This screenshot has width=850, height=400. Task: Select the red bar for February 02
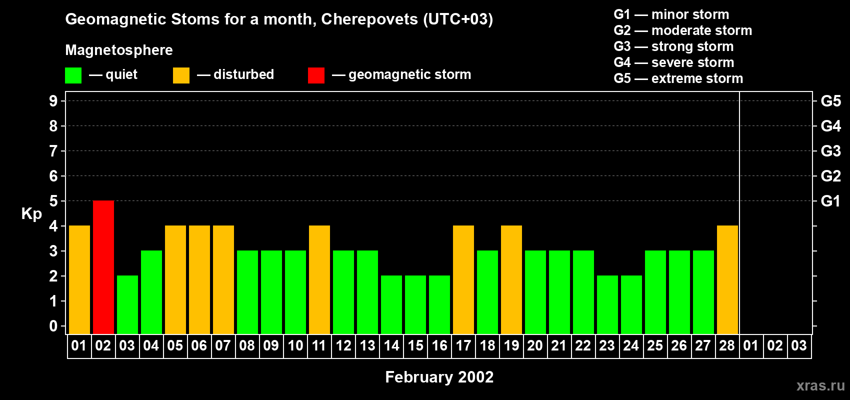(103, 267)
